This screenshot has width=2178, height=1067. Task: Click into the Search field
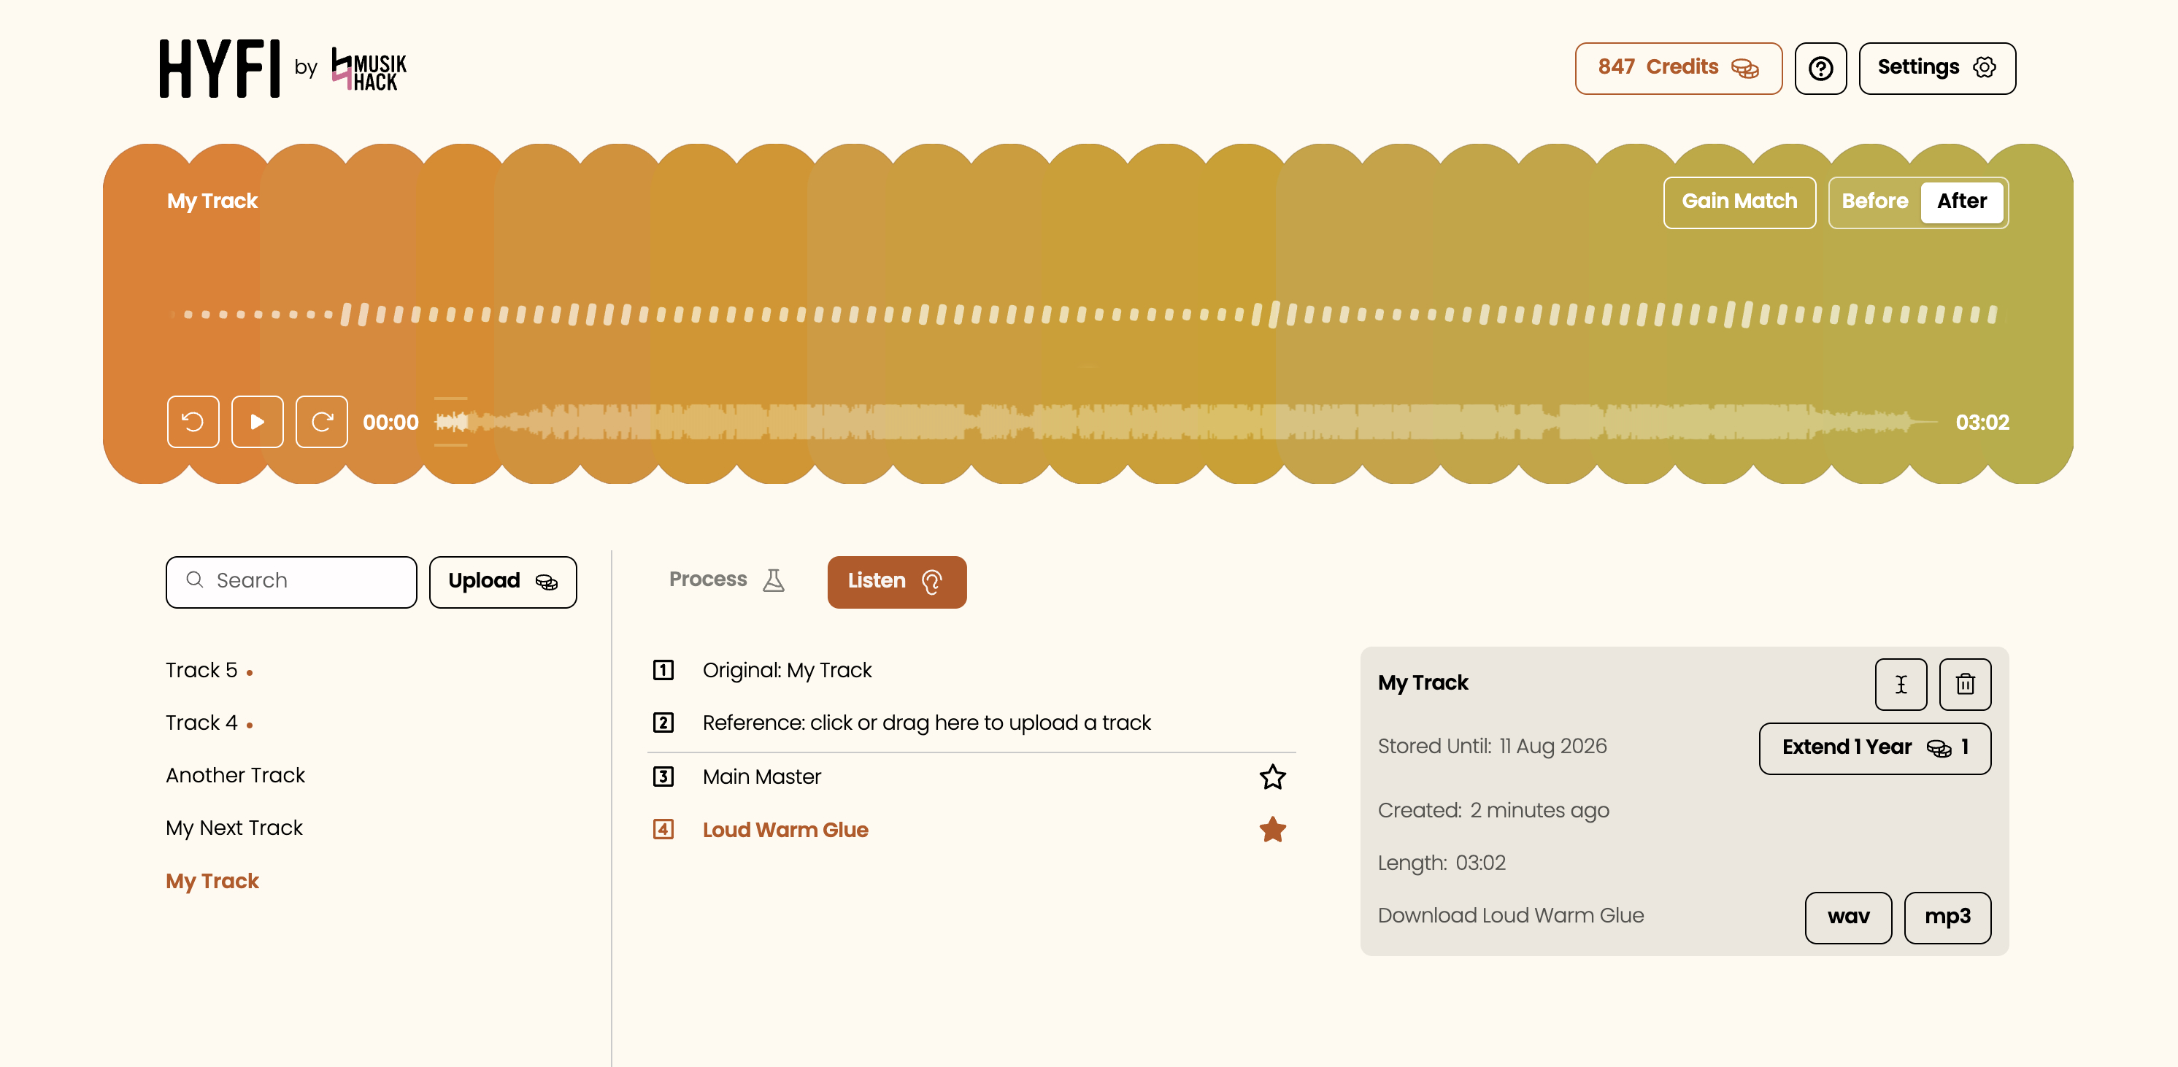(290, 582)
